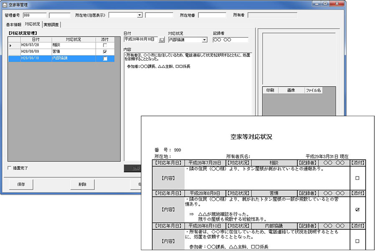Open the 対応状況 combo box showing 内部協議

pos(204,40)
